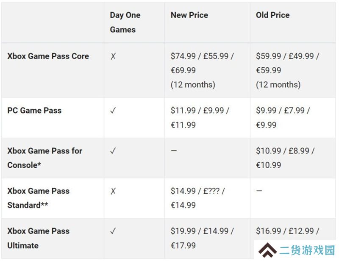Click the Xbox Game Pass for Console label
The height and width of the screenshot is (261, 339).
click(x=45, y=158)
